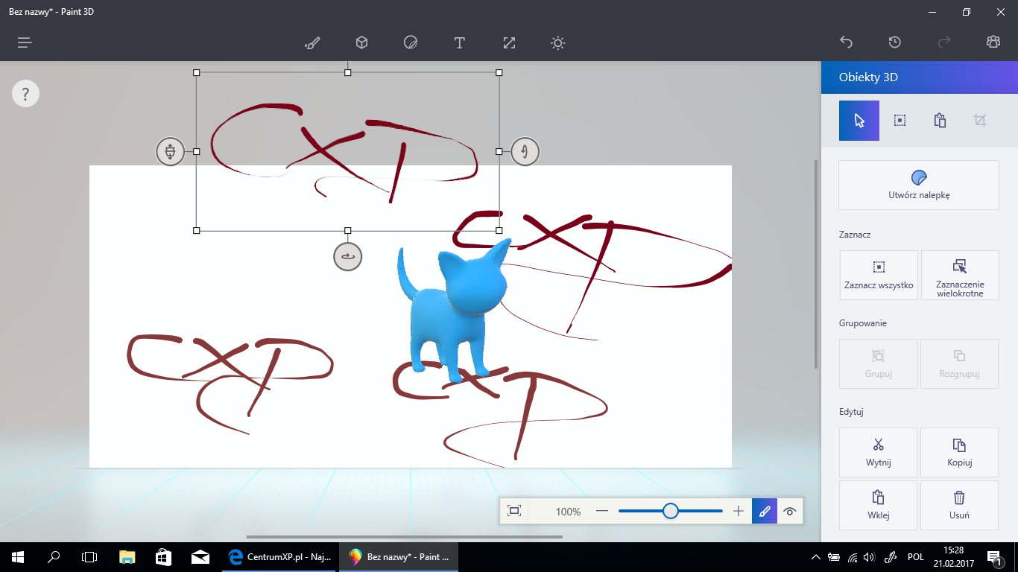The width and height of the screenshot is (1018, 572).
Task: Click the Rozgrupuj button
Action: tap(960, 363)
